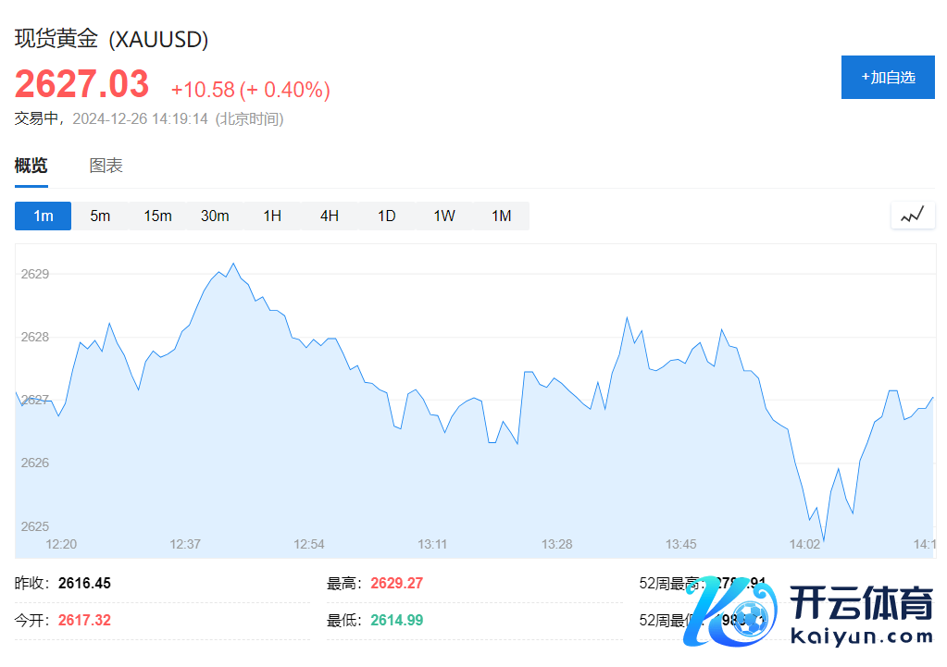Select the 1H timeframe
This screenshot has width=947, height=667.
(272, 216)
